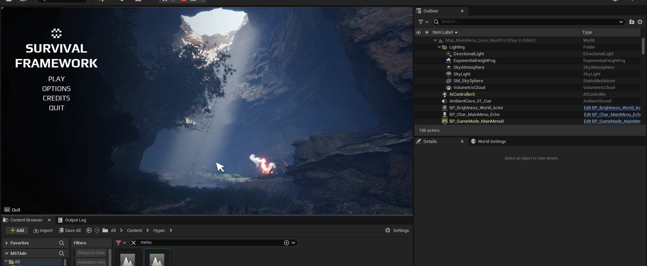647x266 pixels.
Task: Click the Add button in Content Browser
Action: pyautogui.click(x=17, y=231)
